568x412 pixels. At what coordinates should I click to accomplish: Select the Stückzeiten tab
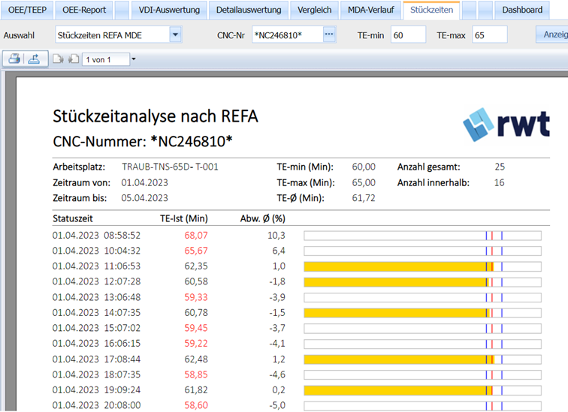(x=431, y=10)
